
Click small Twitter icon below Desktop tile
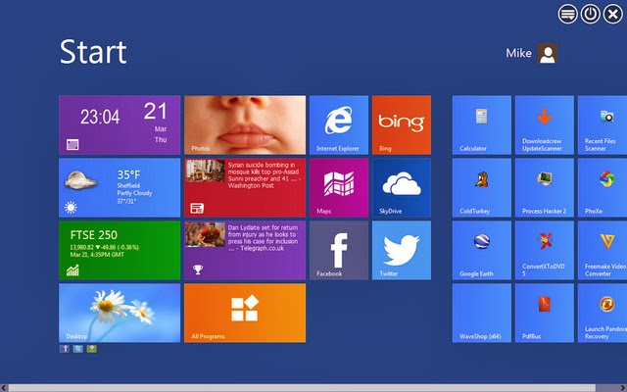click(78, 349)
